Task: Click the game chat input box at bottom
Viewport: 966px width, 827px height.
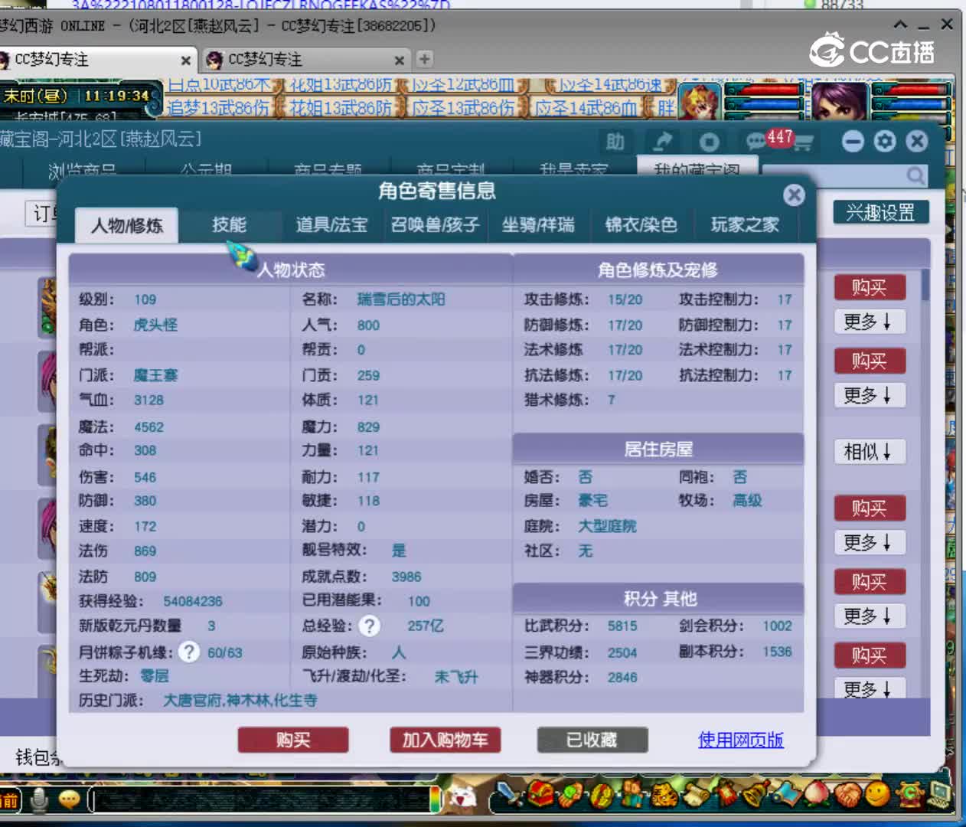Action: pos(259,800)
